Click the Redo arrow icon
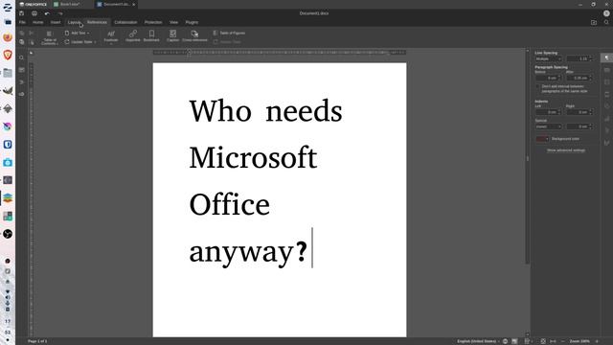Viewport: 613px width, 345px height. [60, 13]
